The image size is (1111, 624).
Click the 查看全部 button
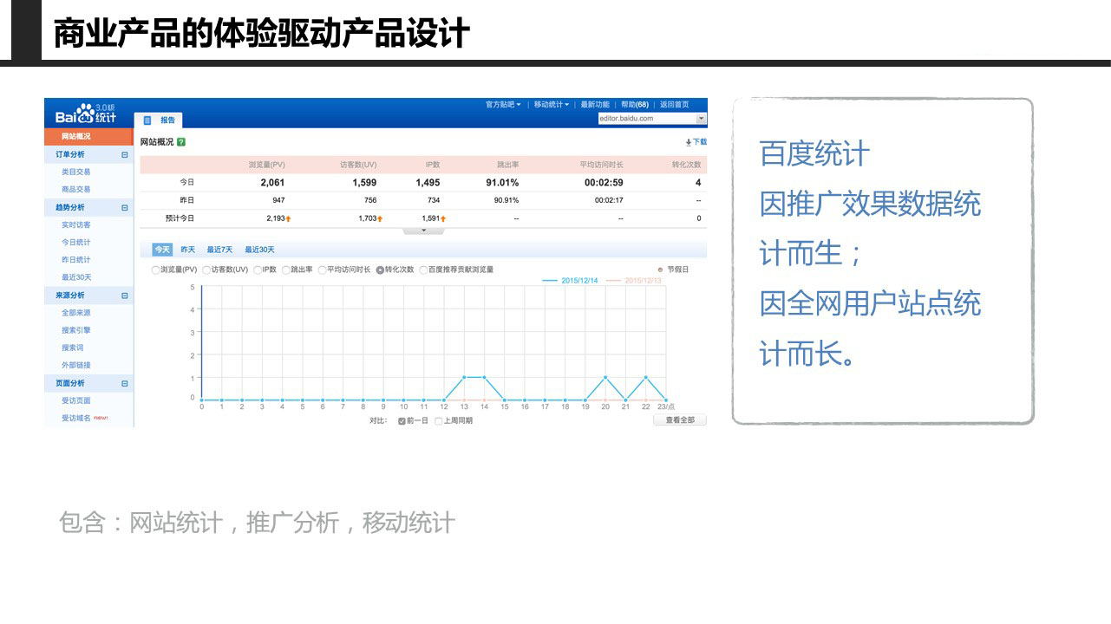(x=680, y=420)
